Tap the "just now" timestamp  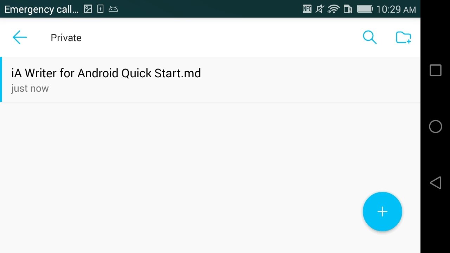30,89
